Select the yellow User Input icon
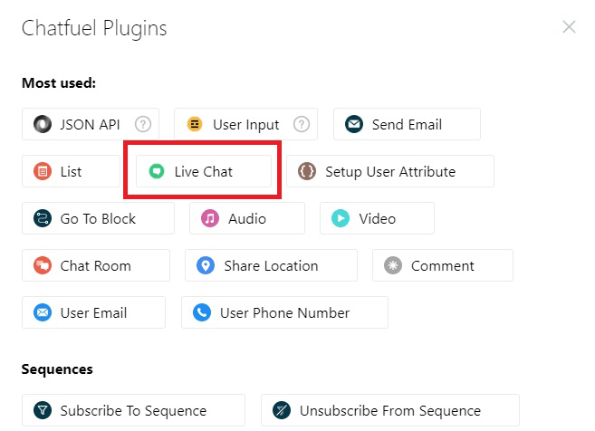 click(195, 124)
